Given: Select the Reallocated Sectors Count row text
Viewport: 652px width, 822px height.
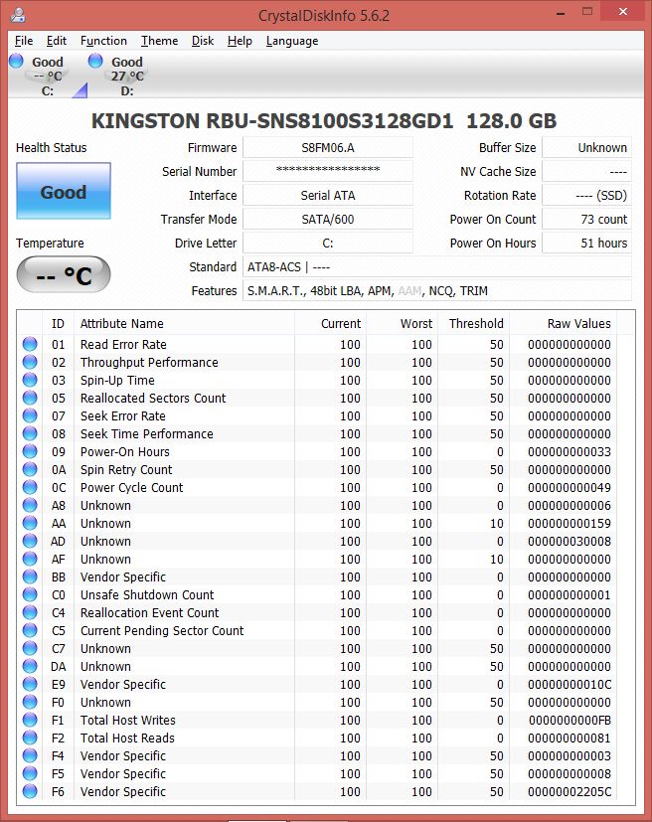Looking at the screenshot, I should (x=153, y=398).
